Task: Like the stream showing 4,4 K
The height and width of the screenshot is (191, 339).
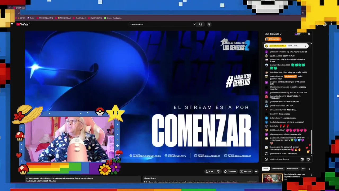Action: tap(209, 171)
